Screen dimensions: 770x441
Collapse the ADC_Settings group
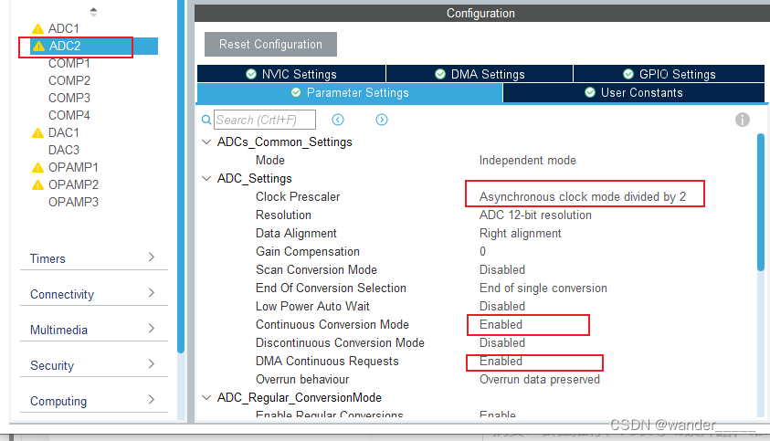(206, 178)
